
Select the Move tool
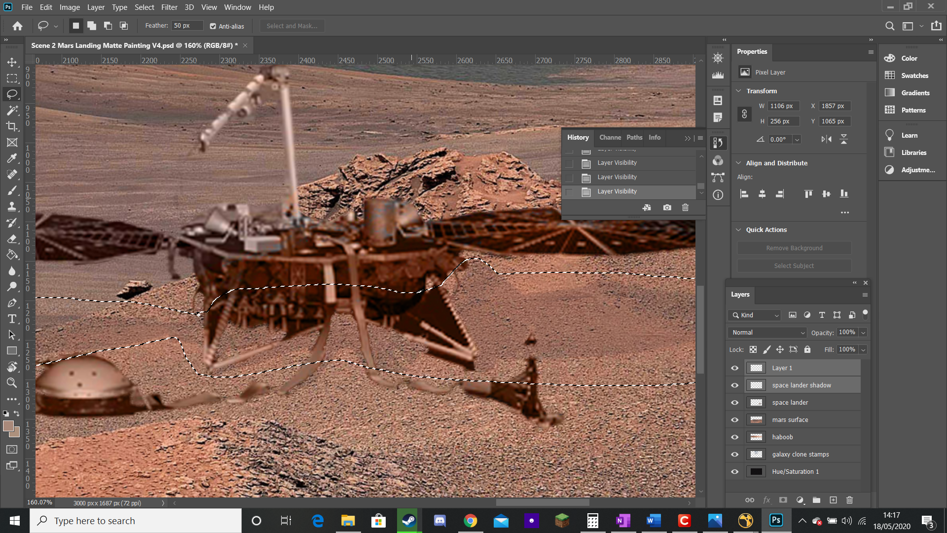pyautogui.click(x=12, y=62)
